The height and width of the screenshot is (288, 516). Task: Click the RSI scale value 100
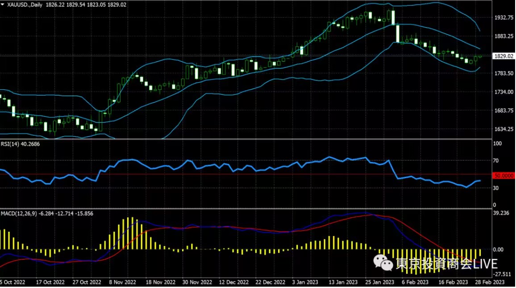[x=497, y=143]
